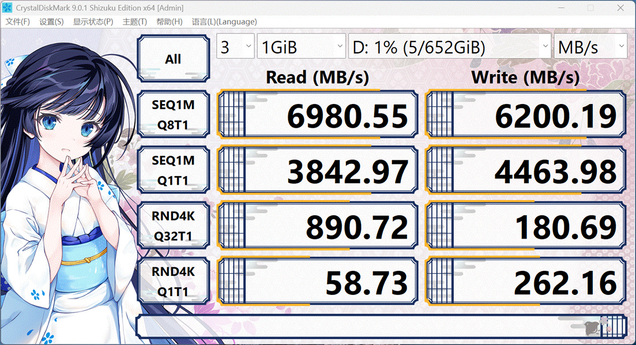Open the 设置(S) settings menu
This screenshot has height=345, width=636.
51,22
